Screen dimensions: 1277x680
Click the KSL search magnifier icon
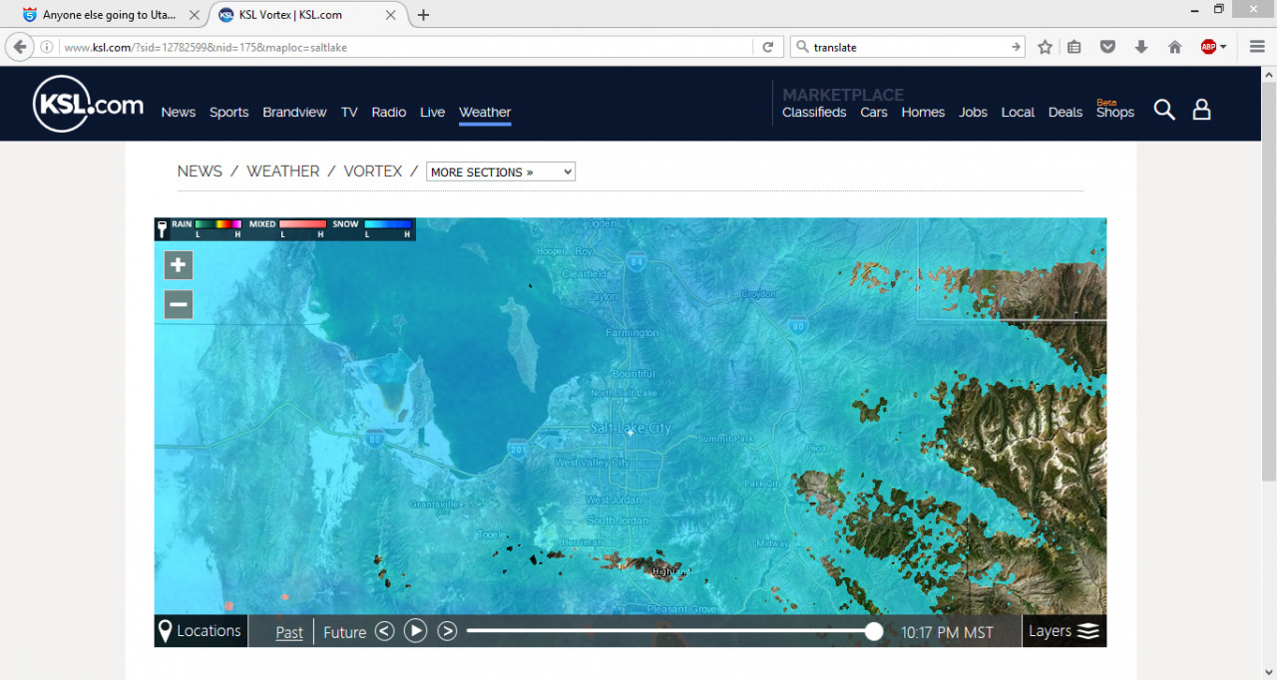[1164, 110]
